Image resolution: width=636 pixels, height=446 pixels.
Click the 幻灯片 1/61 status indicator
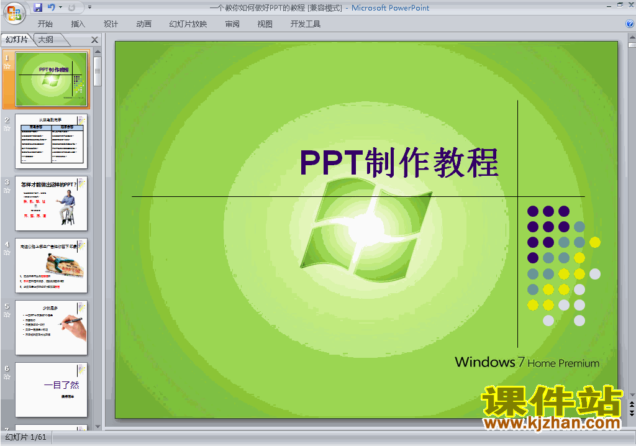(x=25, y=437)
